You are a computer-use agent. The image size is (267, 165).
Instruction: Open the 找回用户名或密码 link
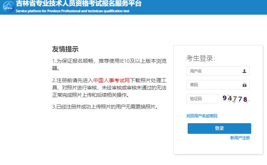coord(202,116)
